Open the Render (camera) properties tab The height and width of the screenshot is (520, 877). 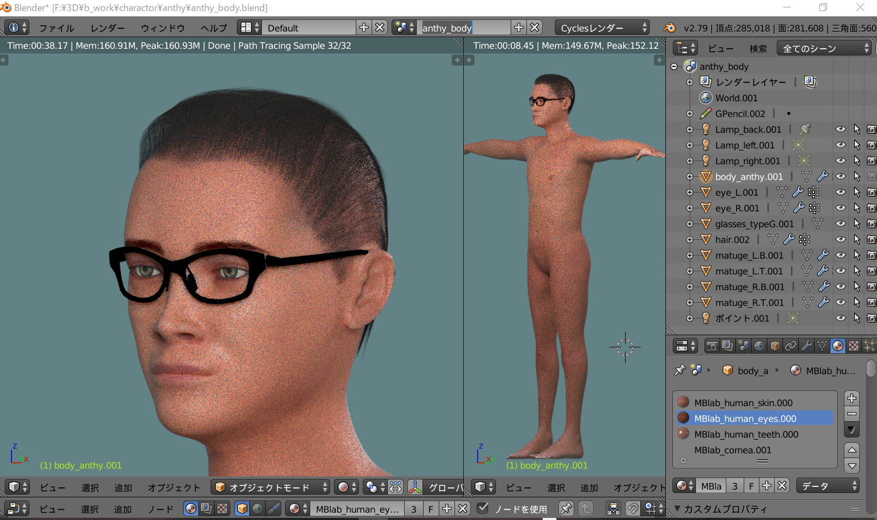click(712, 346)
